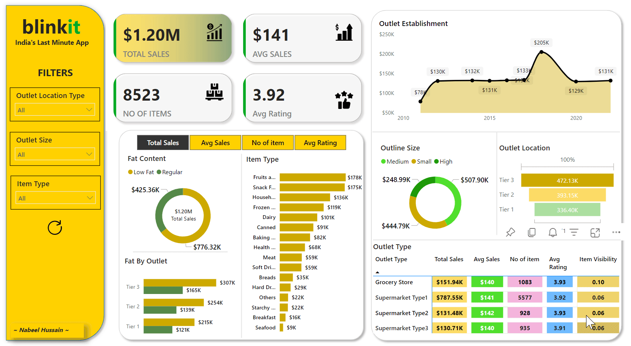Open more options via the ellipsis icon

pos(616,232)
